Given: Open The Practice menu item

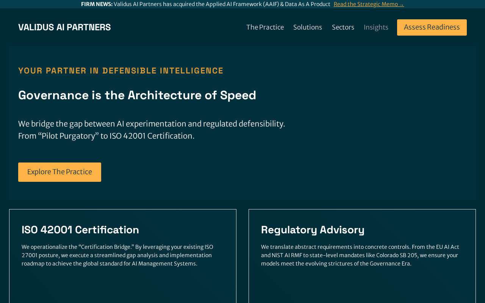Looking at the screenshot, I should (x=265, y=27).
